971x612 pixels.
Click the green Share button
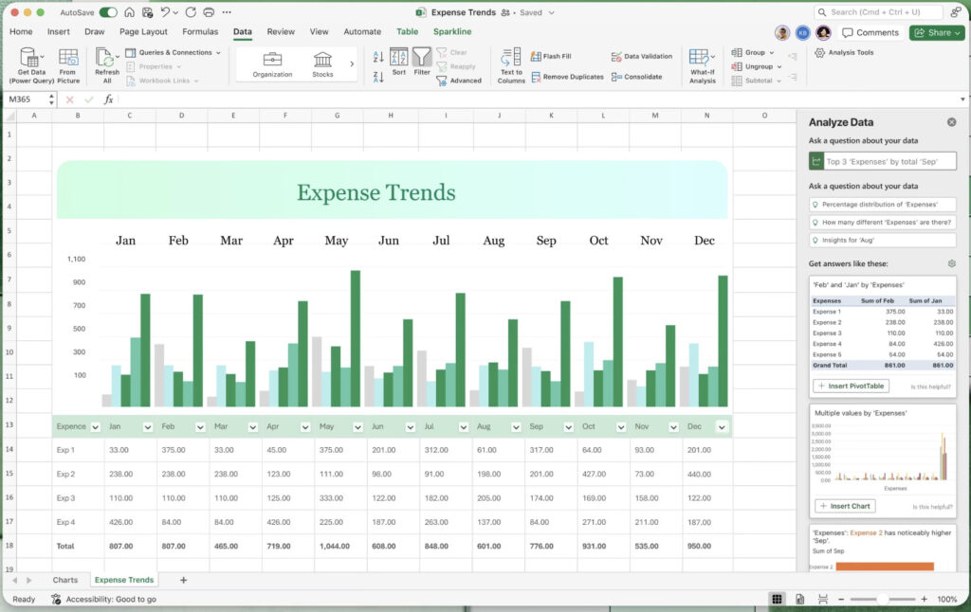pyautogui.click(x=936, y=31)
